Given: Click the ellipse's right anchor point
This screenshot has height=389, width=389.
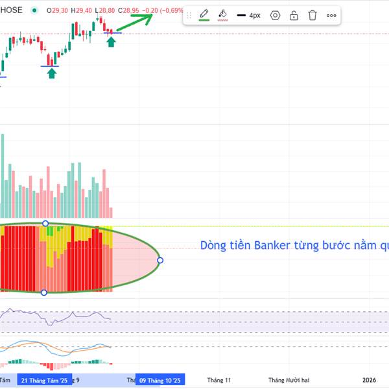Looking at the screenshot, I should click(160, 260).
